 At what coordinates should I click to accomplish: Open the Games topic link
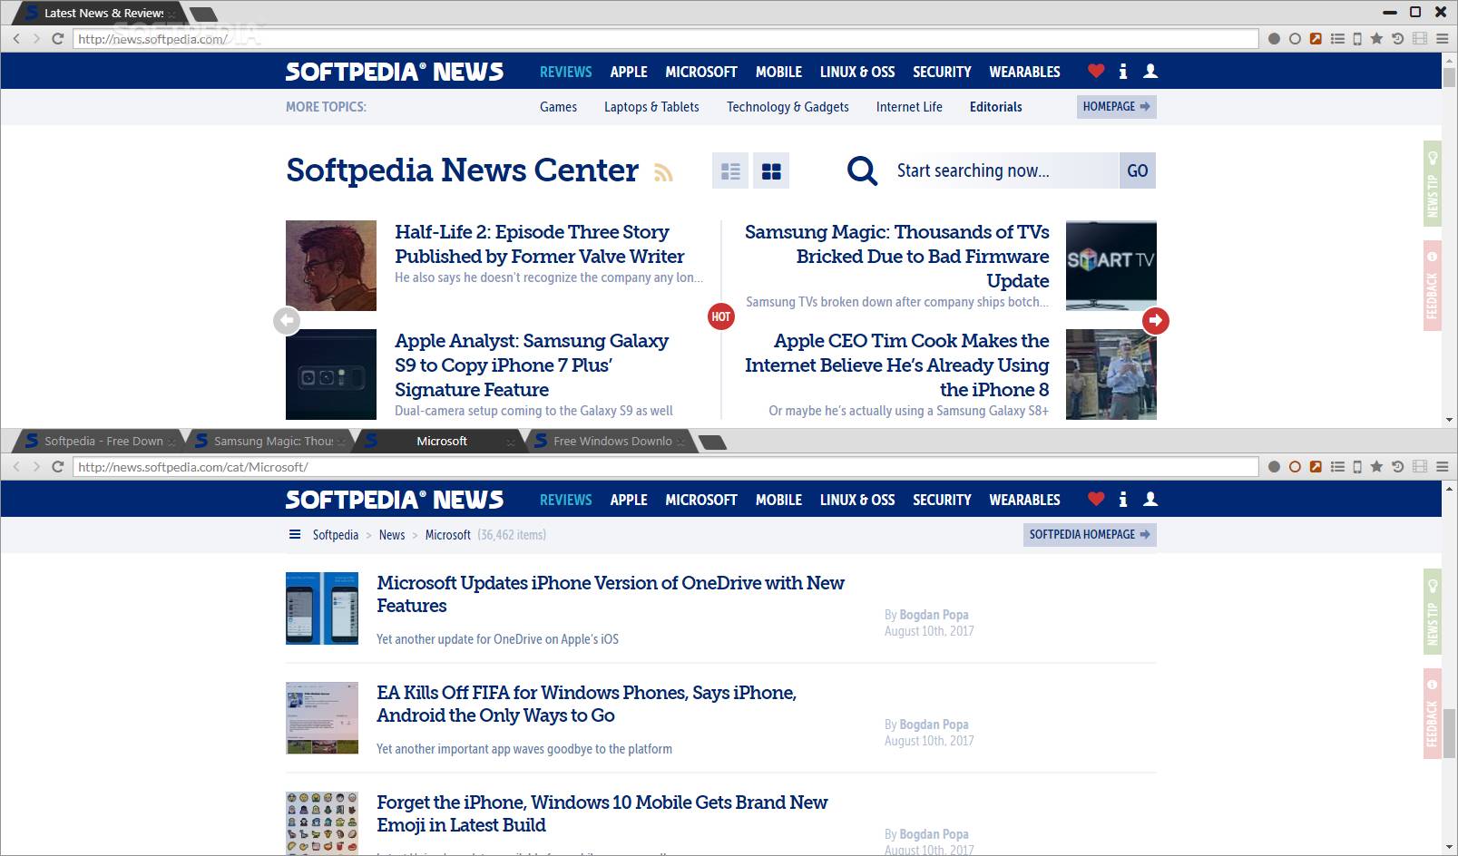click(x=558, y=107)
